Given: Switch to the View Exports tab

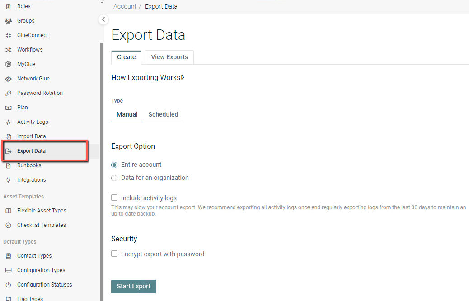Looking at the screenshot, I should click(169, 57).
